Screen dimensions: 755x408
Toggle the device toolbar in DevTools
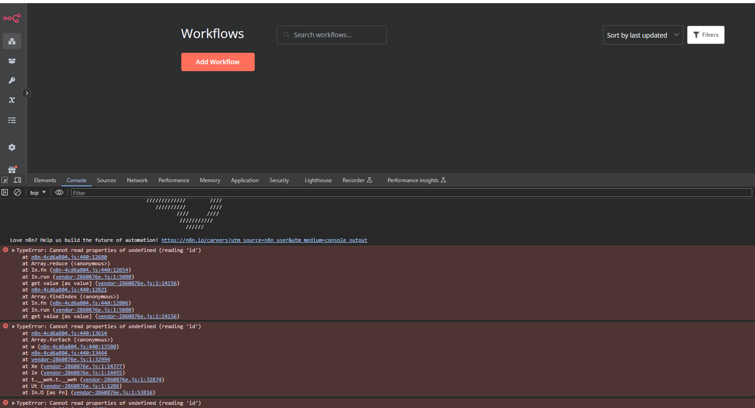point(17,180)
